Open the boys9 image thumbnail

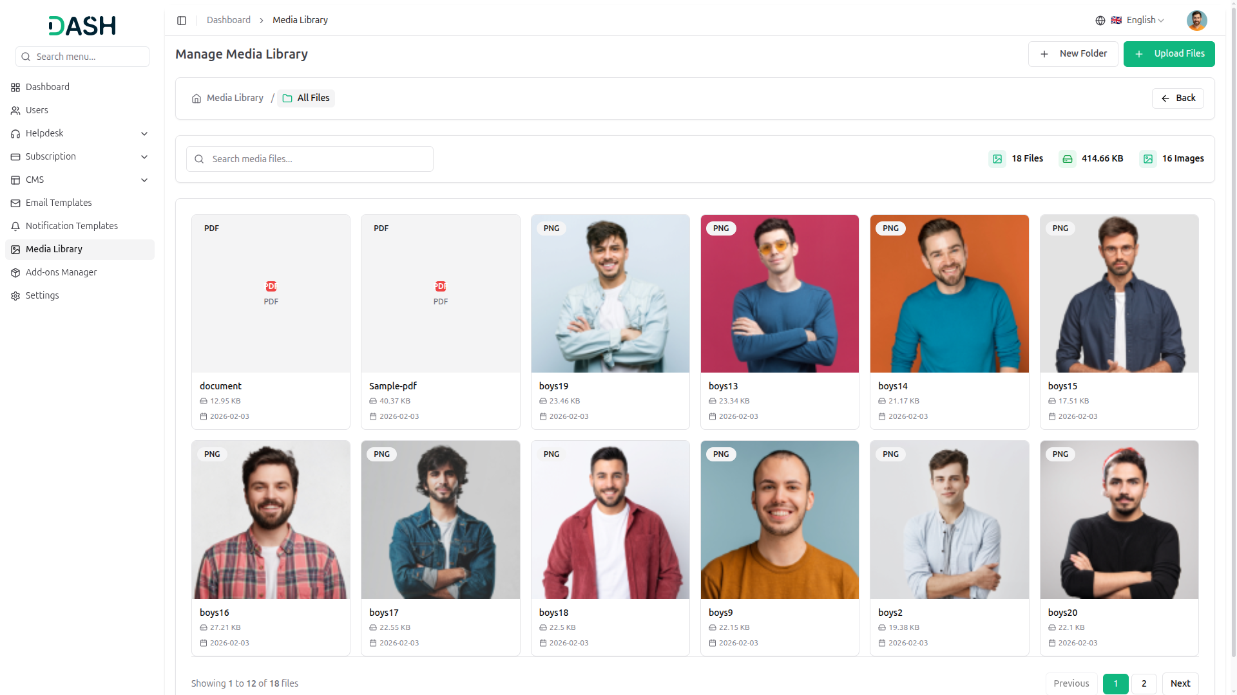pyautogui.click(x=780, y=520)
